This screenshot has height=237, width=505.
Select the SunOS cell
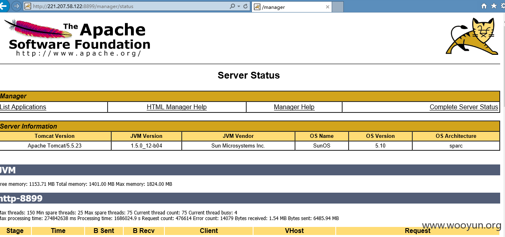[x=322, y=146]
